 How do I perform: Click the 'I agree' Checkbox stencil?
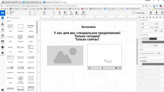click(x=20, y=47)
